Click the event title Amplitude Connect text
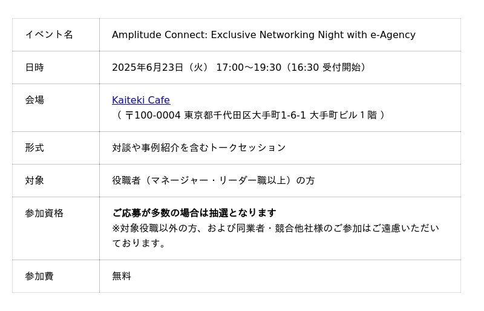 coord(264,34)
